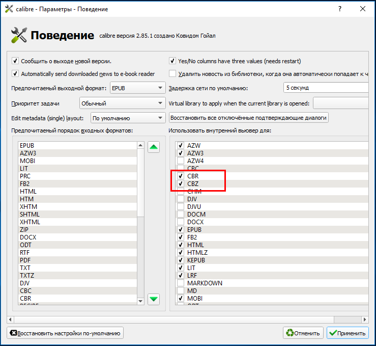This screenshot has height=346, width=376.
Task: Select PRC in input formats order list
Action: (x=77, y=176)
